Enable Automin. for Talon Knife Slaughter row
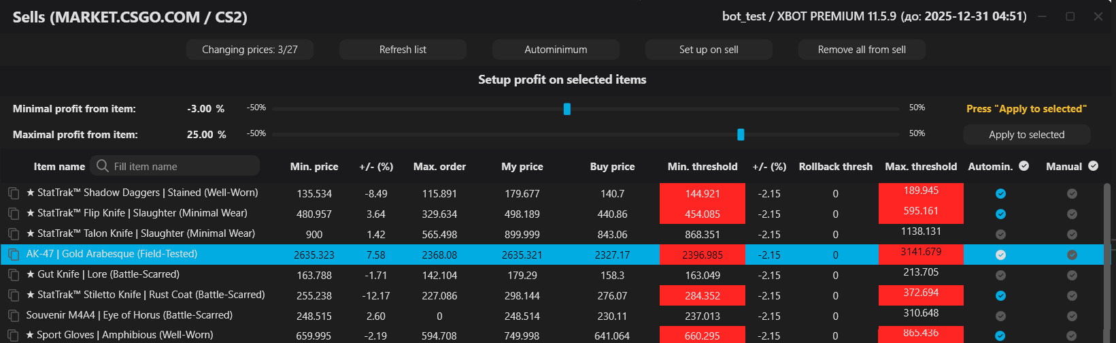This screenshot has width=1116, height=343. coord(1000,234)
